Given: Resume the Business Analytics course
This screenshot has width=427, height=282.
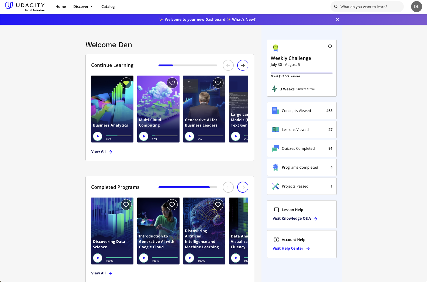Looking at the screenshot, I should click(x=98, y=136).
